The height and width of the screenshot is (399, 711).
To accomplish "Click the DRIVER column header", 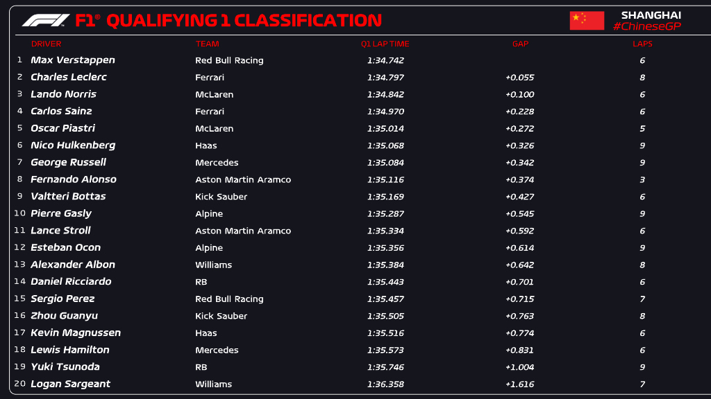I will [x=46, y=44].
